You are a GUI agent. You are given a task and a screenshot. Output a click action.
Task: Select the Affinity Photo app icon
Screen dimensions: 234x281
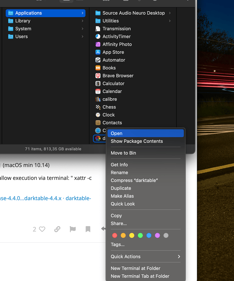98,44
